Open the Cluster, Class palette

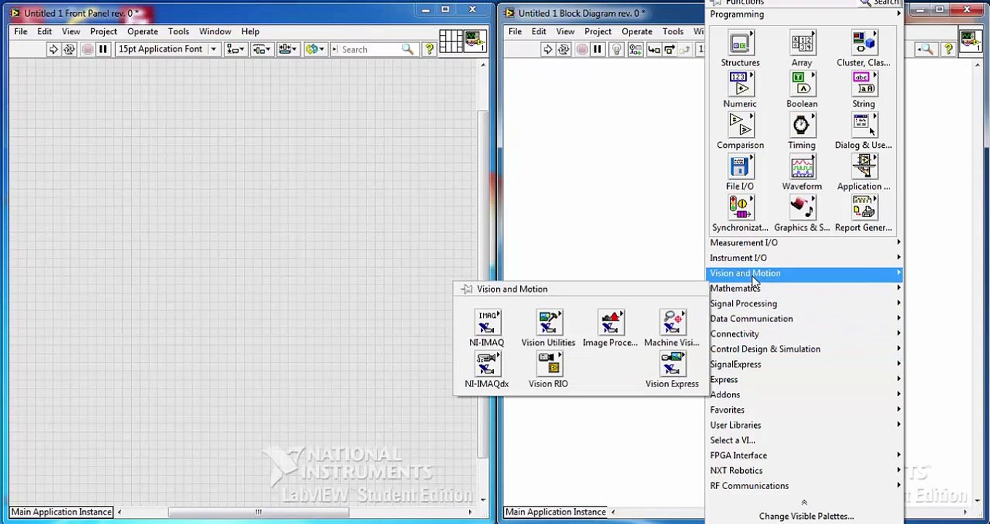coord(864,43)
